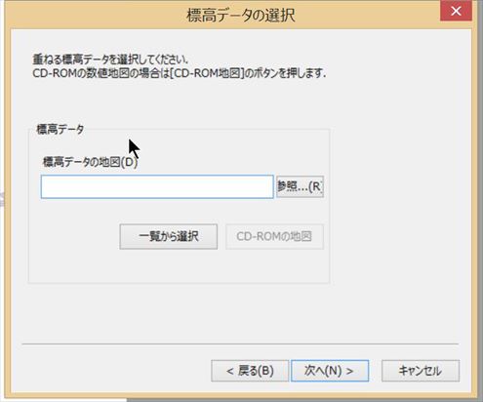Cancel the wizard via キャンセル
The image size is (483, 402).
pos(421,371)
